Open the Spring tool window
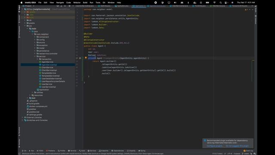The image size is (275, 155). 142,151
